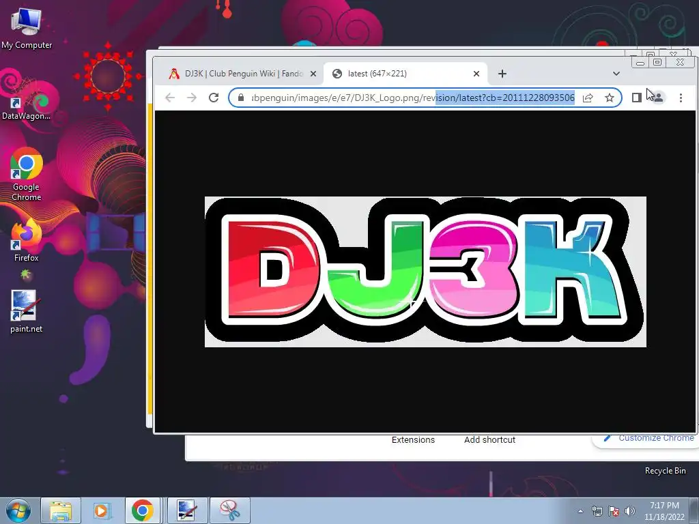This screenshot has width=699, height=524.
Task: Click Add shortcut in background window
Action: pos(489,440)
